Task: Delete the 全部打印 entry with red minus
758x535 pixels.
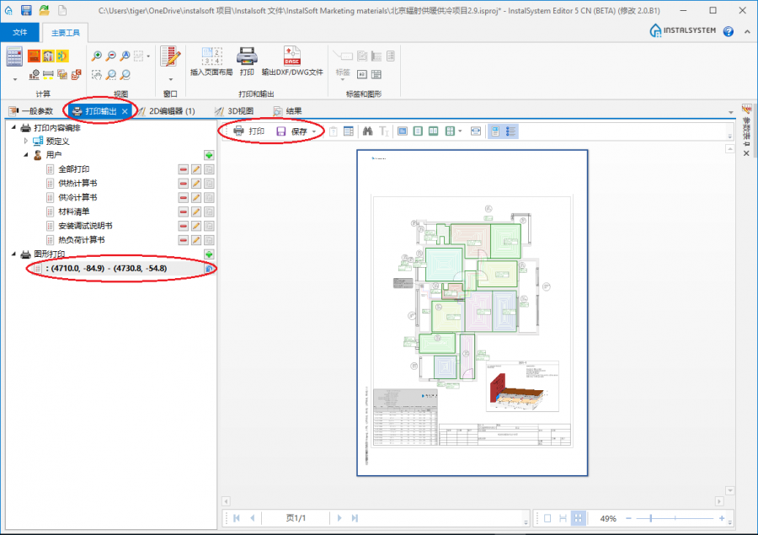Action: [183, 169]
